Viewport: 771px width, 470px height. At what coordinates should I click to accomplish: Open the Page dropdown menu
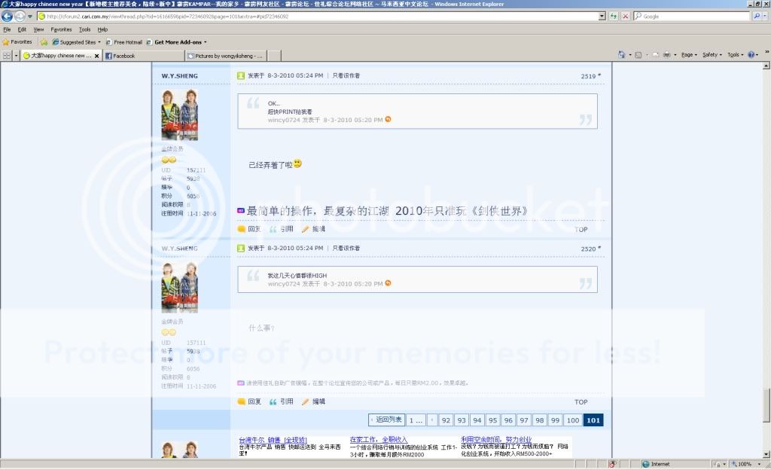(x=688, y=55)
